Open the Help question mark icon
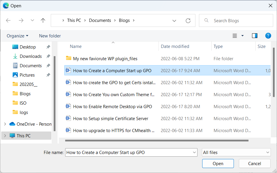 [268, 36]
